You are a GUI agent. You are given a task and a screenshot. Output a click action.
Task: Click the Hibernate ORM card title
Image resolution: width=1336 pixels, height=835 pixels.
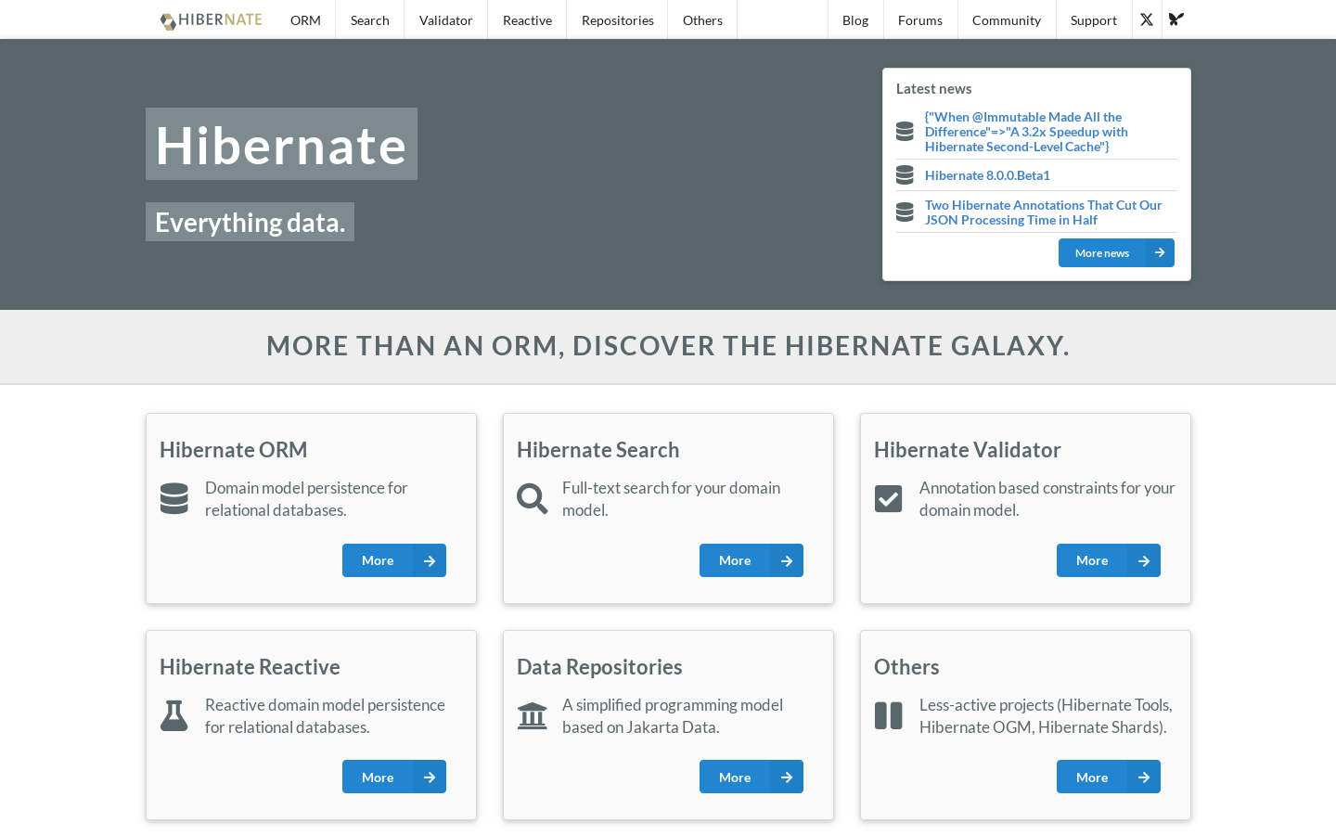234,450
